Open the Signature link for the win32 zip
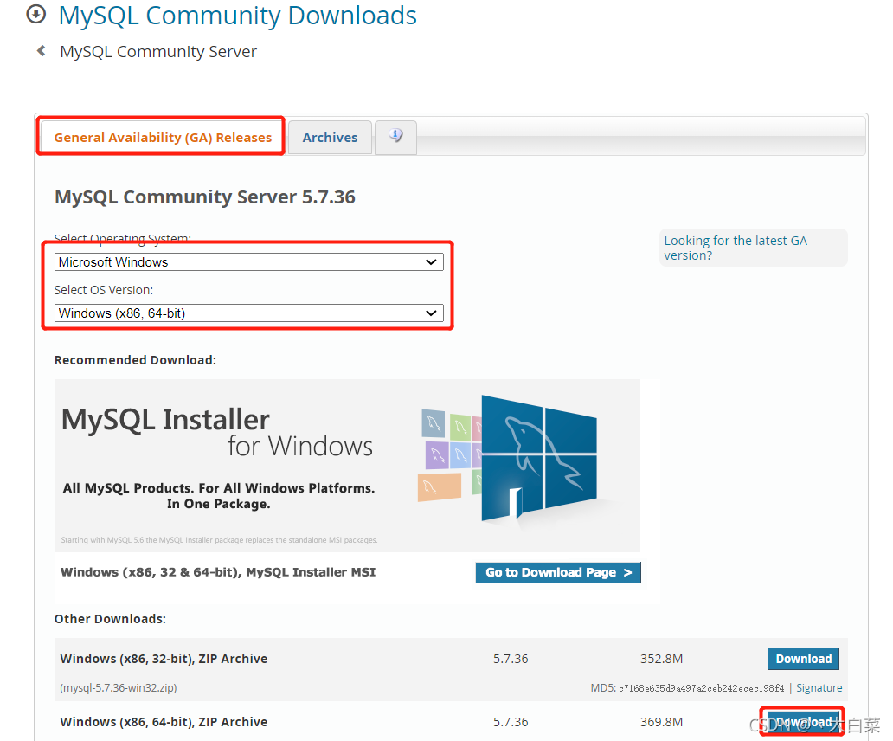Image resolution: width=893 pixels, height=741 pixels. tap(819, 688)
